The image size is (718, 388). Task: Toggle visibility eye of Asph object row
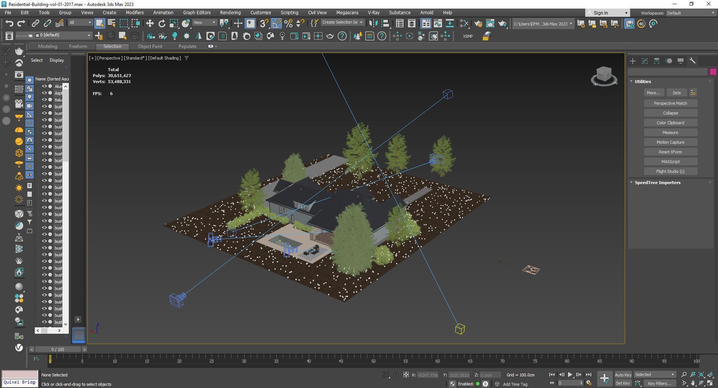pos(44,93)
